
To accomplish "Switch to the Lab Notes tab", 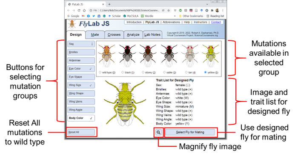I will click(152, 35).
